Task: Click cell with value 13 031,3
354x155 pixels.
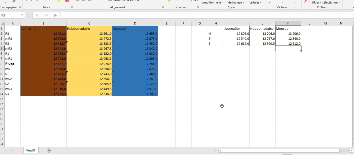Action: (x=43, y=33)
